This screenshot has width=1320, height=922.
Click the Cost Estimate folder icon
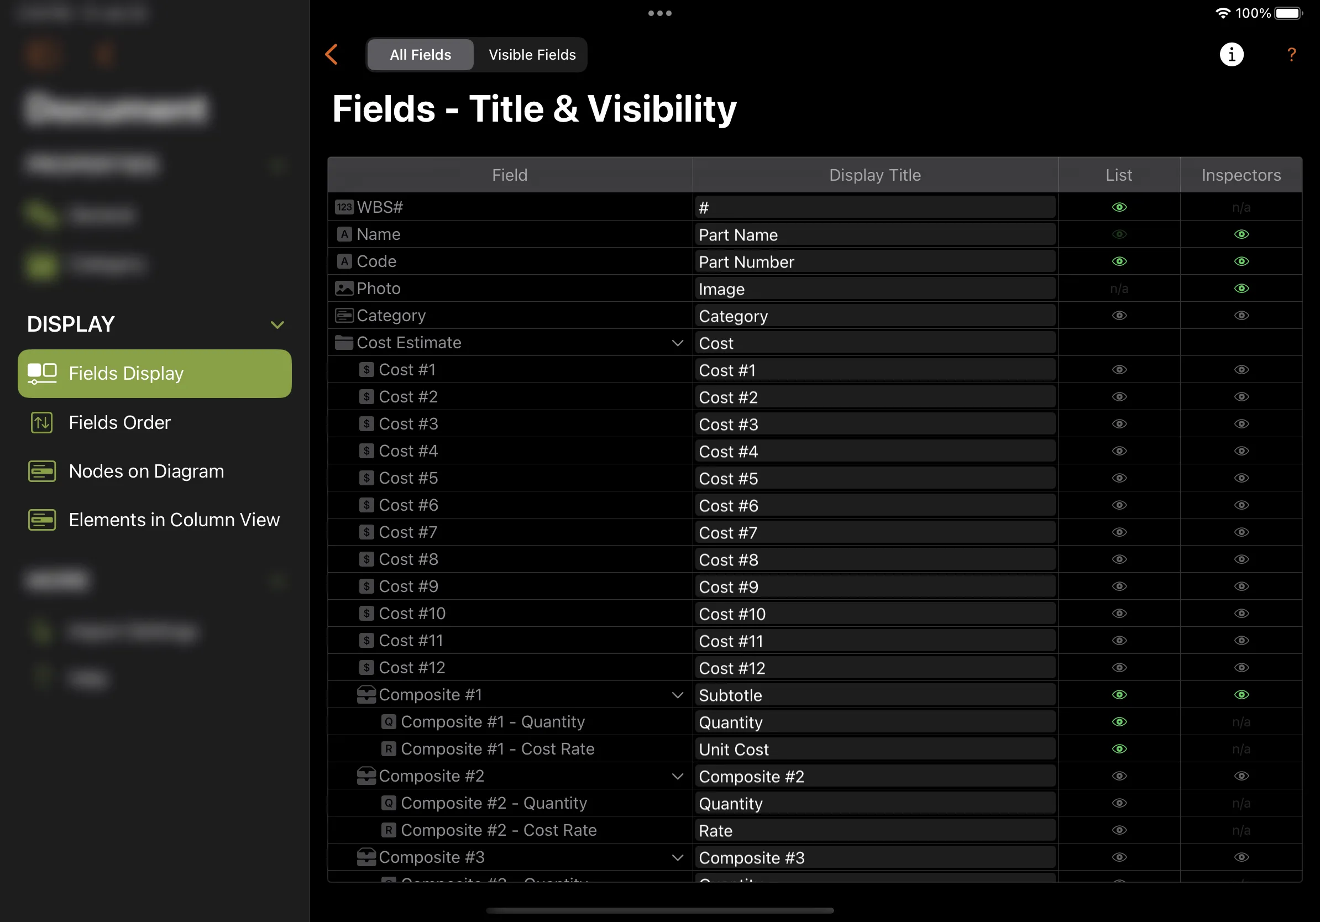tap(343, 342)
